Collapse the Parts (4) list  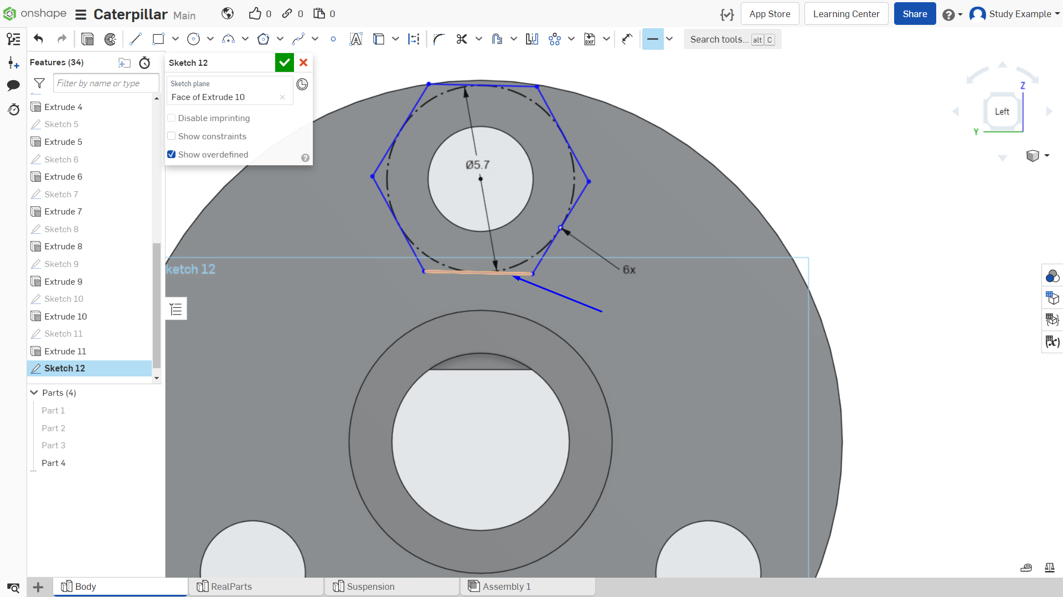34,393
